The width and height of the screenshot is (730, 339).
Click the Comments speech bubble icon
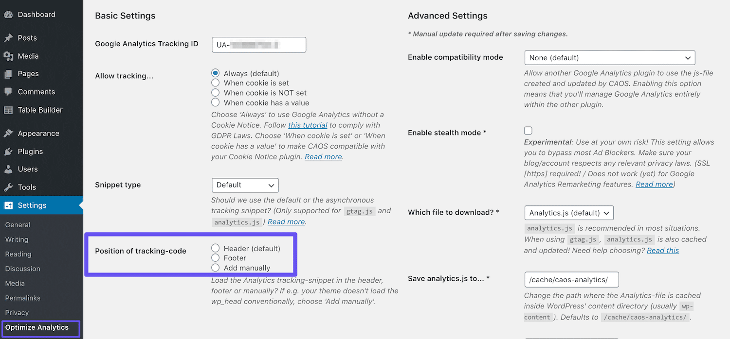(x=8, y=92)
